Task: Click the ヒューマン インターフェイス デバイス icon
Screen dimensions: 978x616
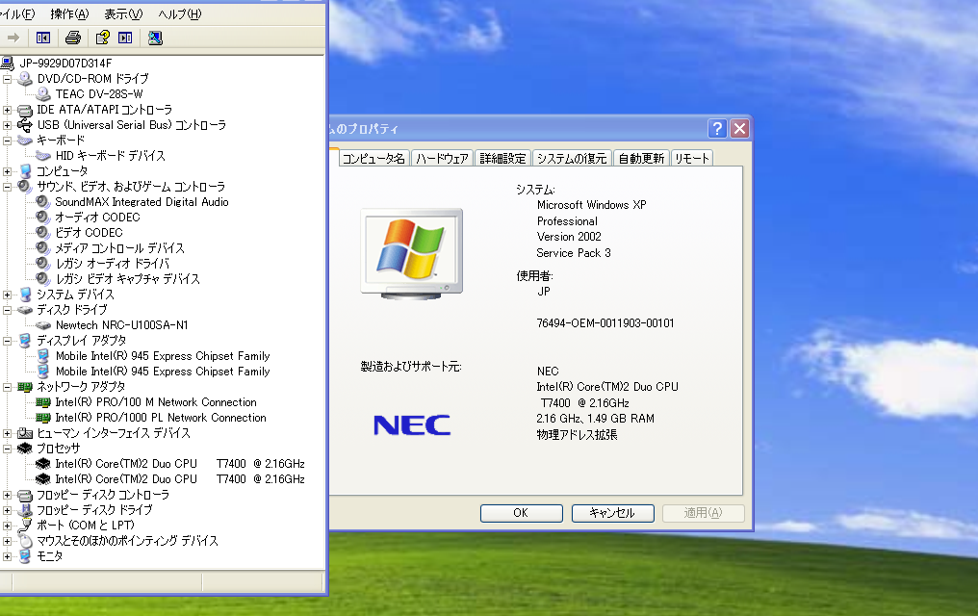Action: (x=25, y=433)
